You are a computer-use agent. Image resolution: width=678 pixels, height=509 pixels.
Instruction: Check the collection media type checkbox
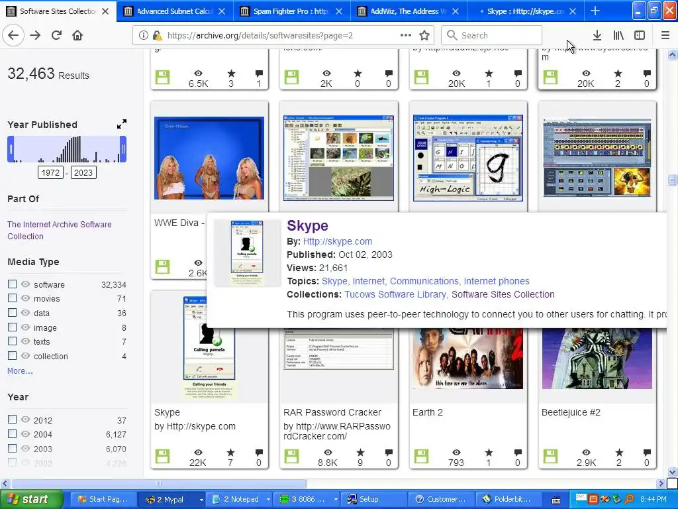click(x=12, y=356)
